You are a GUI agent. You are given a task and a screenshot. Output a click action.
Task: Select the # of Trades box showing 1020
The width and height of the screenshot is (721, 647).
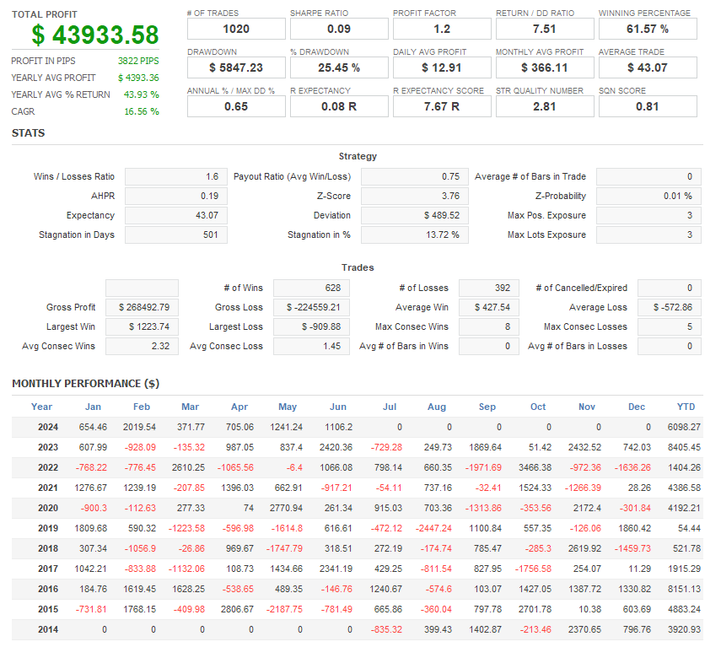[236, 29]
